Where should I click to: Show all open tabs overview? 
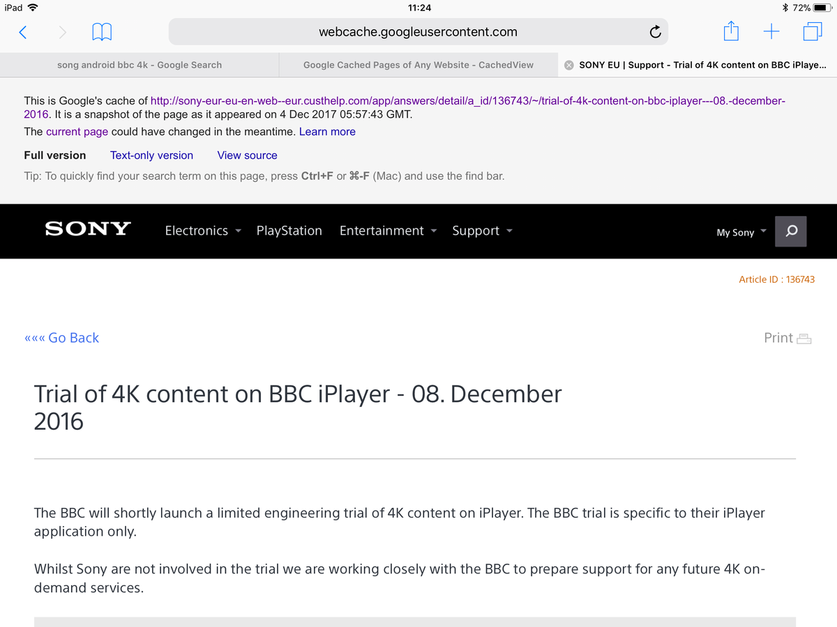[x=813, y=31]
